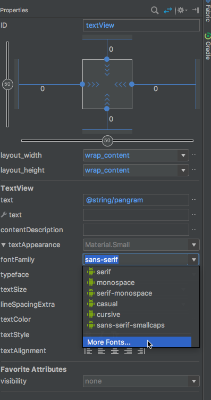Screen dimensions: 211x400
Task: Set textAlignment to text end icon
Action: coord(128,352)
